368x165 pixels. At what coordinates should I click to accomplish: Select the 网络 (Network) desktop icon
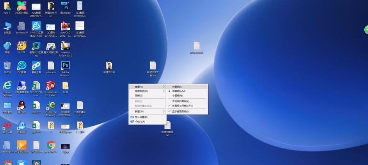coord(7,46)
